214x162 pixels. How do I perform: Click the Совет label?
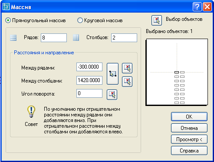(x=31, y=124)
